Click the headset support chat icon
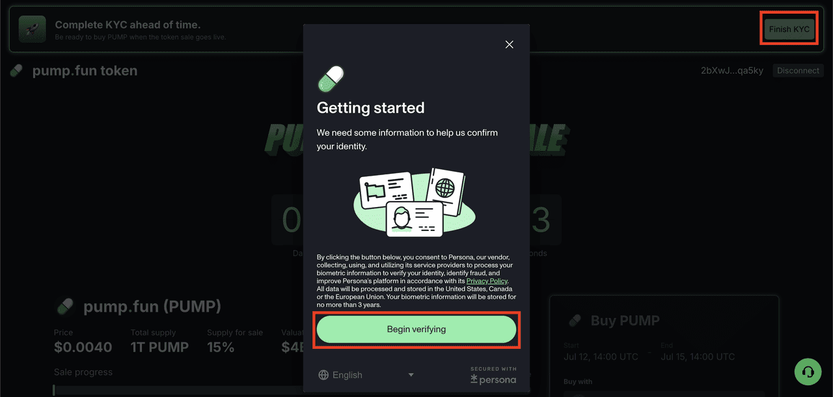The image size is (833, 397). [808, 372]
